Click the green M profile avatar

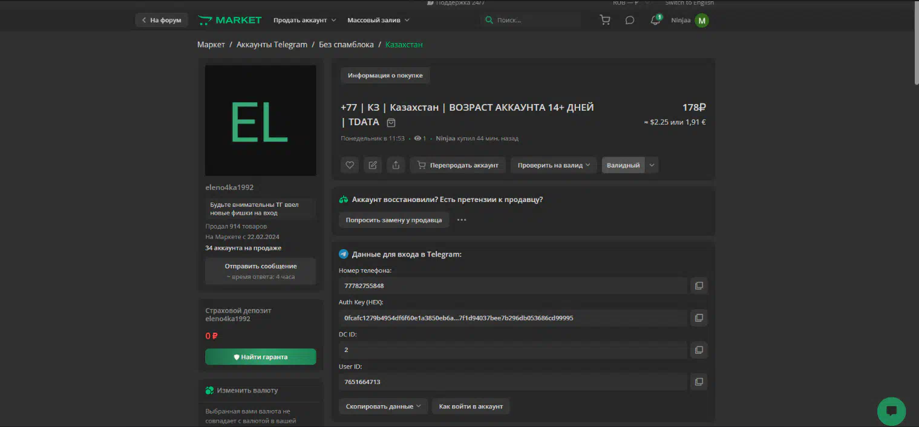(702, 21)
